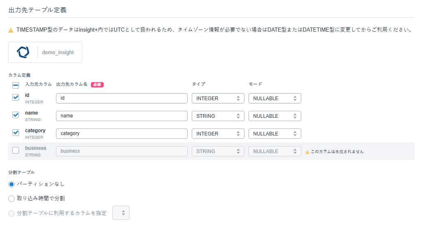Click the id output column name field
The width and height of the screenshot is (423, 227).
[122, 98]
